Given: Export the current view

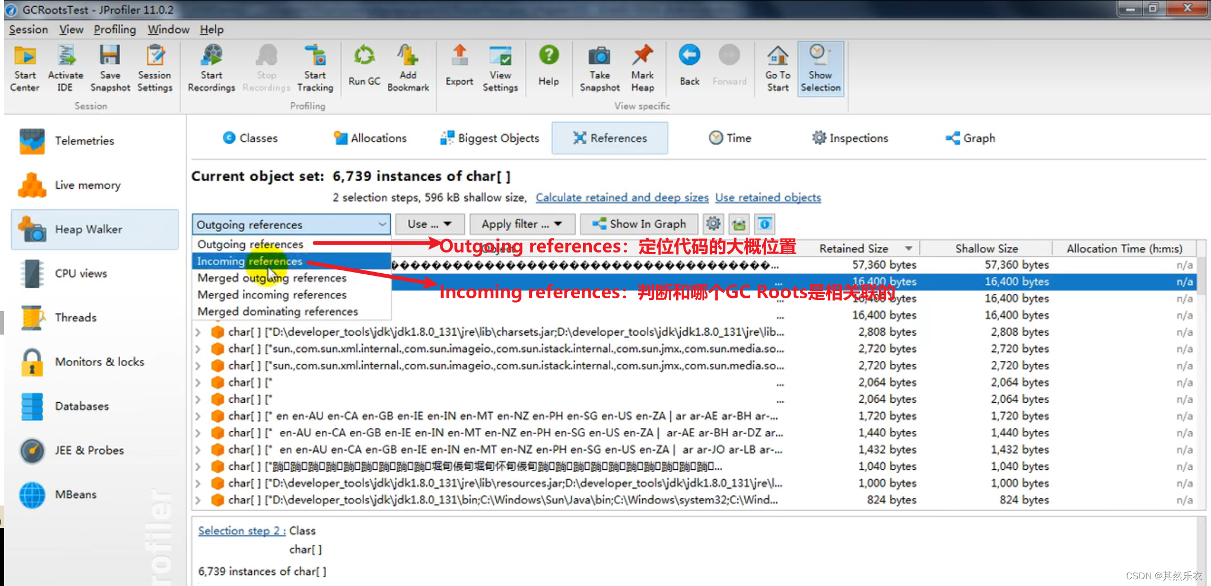Looking at the screenshot, I should click(x=459, y=67).
